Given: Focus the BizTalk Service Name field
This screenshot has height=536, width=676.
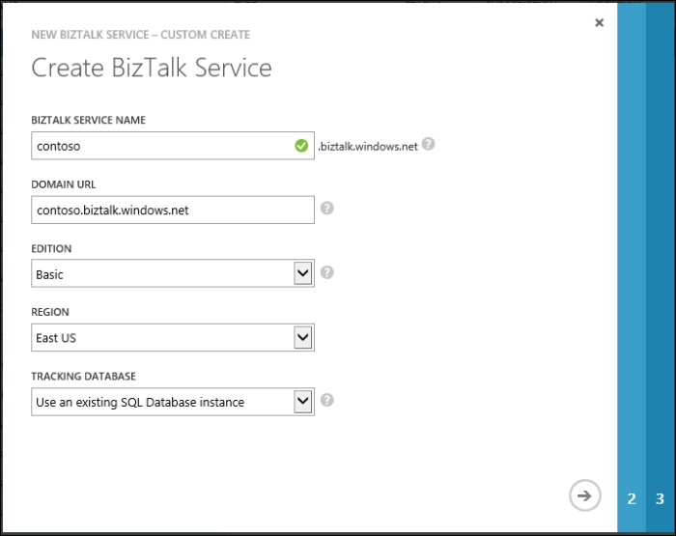Looking at the screenshot, I should pyautogui.click(x=173, y=146).
